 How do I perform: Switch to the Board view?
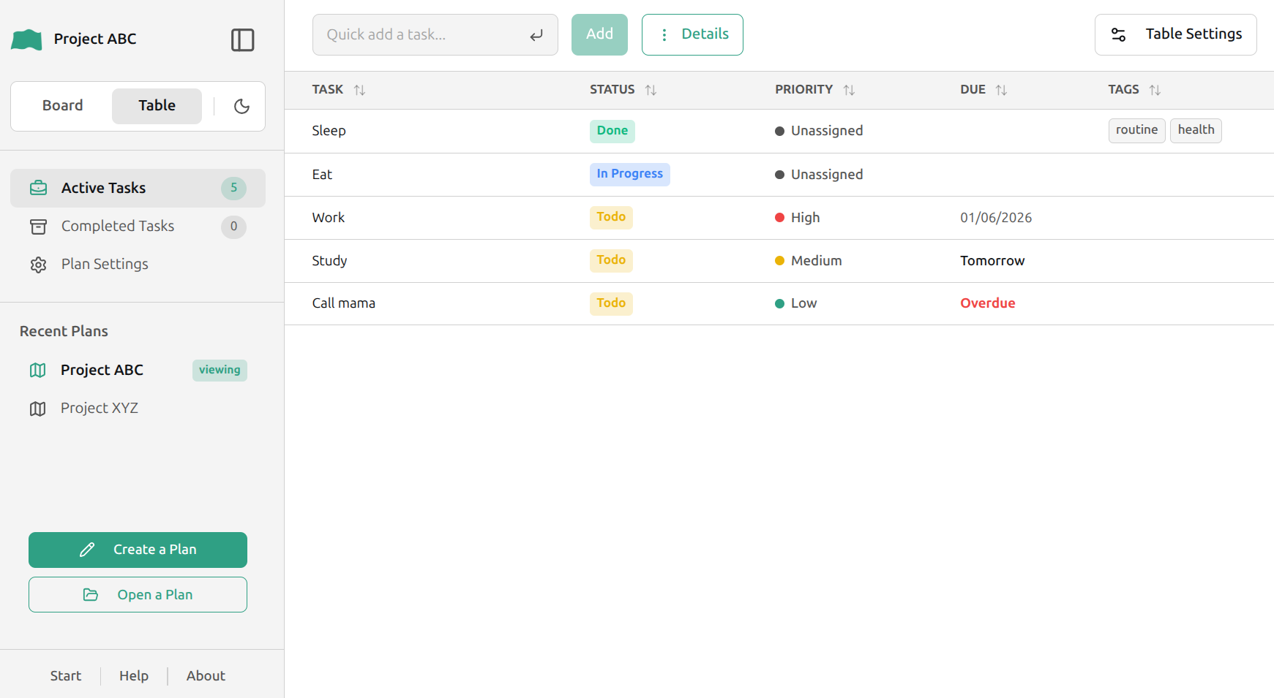(63, 106)
